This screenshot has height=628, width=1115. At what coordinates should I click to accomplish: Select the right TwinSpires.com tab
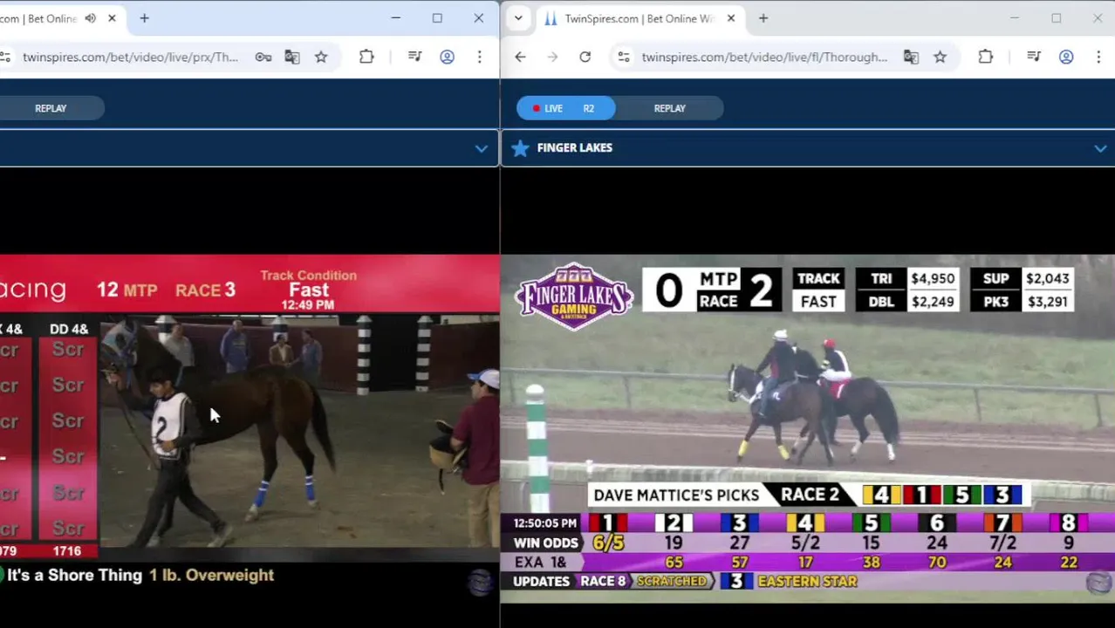coord(640,18)
